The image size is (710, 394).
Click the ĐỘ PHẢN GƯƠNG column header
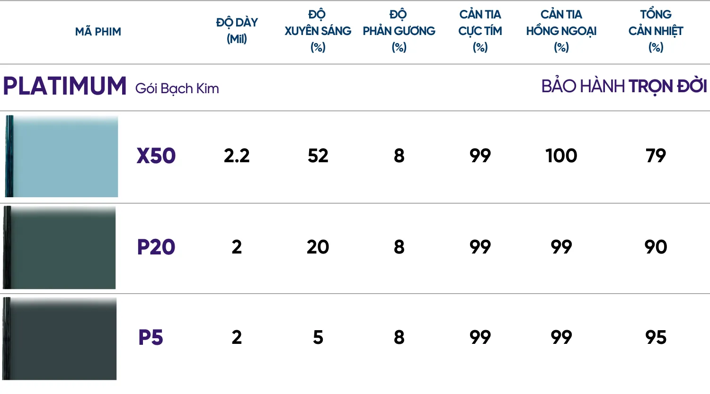(x=399, y=31)
